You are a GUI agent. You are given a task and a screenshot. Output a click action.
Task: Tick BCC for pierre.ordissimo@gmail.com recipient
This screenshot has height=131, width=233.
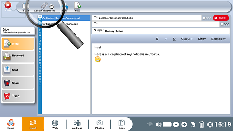tap(204, 18)
